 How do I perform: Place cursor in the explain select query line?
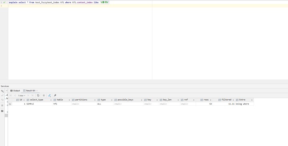(x=59, y=2)
